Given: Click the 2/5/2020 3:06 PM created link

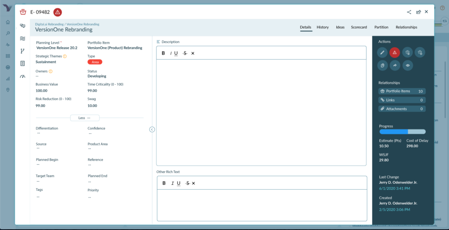Looking at the screenshot, I should [x=395, y=210].
